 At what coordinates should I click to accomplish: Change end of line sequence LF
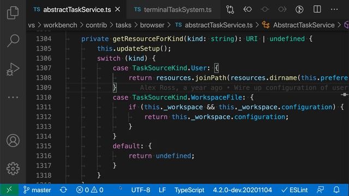tap(163, 190)
